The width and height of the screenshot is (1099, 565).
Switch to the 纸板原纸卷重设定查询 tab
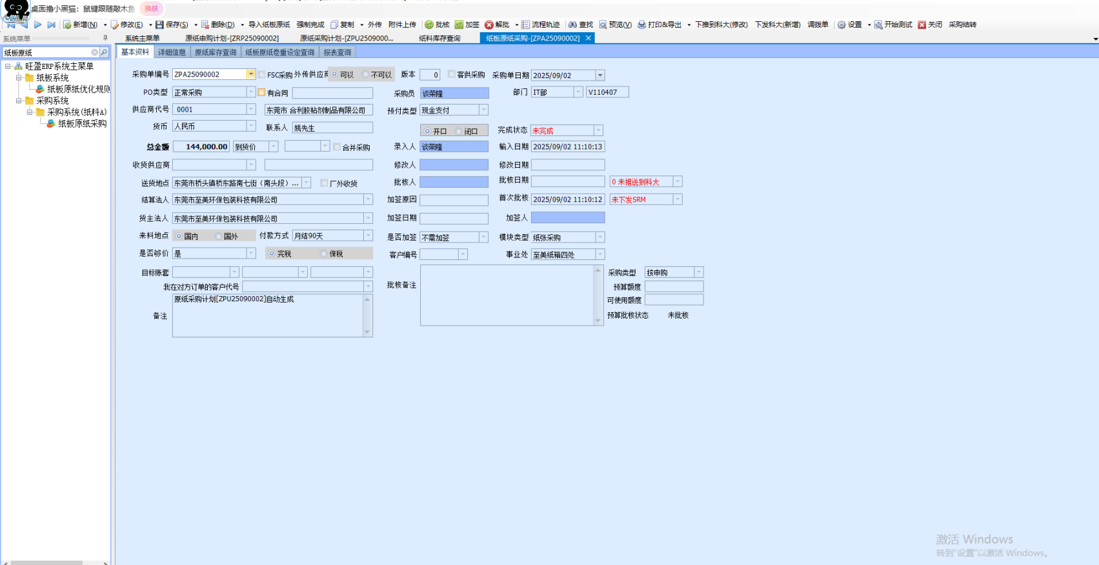pos(280,52)
